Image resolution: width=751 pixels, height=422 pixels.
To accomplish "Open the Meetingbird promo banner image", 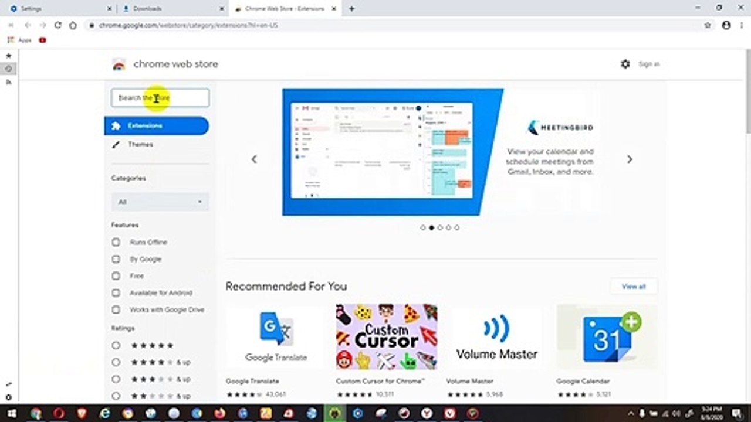I will pos(393,152).
